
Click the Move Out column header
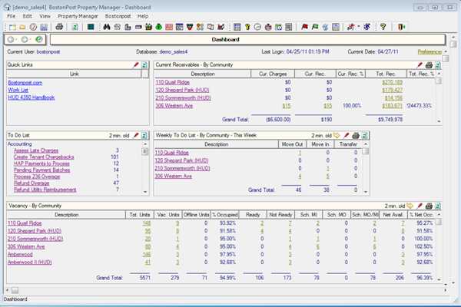point(292,144)
